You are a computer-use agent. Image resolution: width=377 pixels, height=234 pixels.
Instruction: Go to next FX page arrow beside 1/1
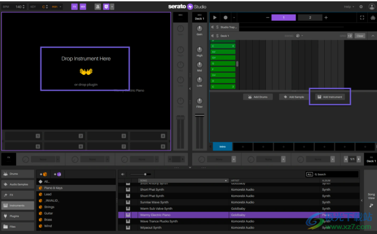point(359,159)
